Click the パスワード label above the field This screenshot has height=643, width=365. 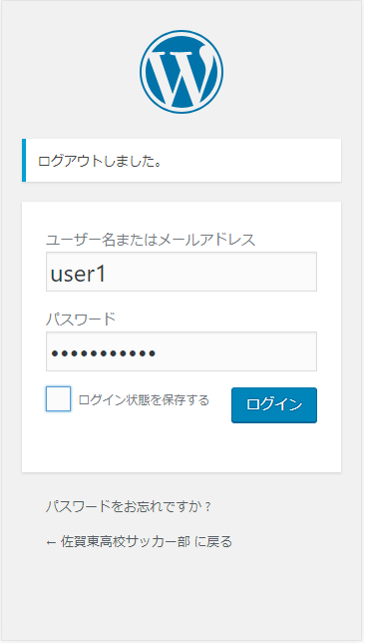tap(81, 320)
